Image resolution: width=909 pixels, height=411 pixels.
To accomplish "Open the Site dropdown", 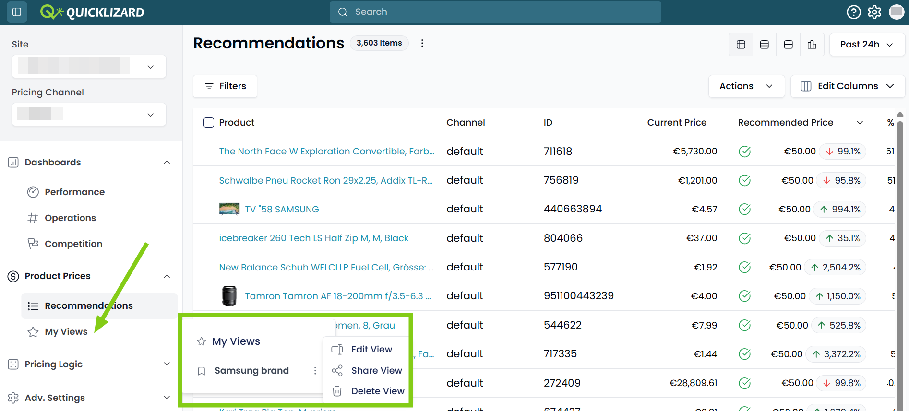I will pyautogui.click(x=89, y=66).
